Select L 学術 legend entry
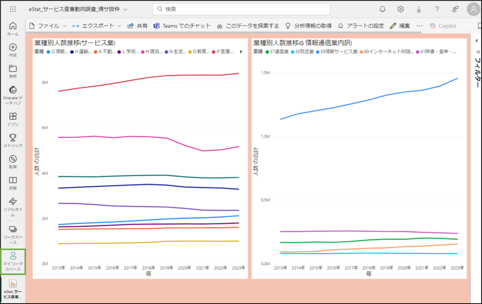Viewport: 482px width, 304px height. point(128,51)
